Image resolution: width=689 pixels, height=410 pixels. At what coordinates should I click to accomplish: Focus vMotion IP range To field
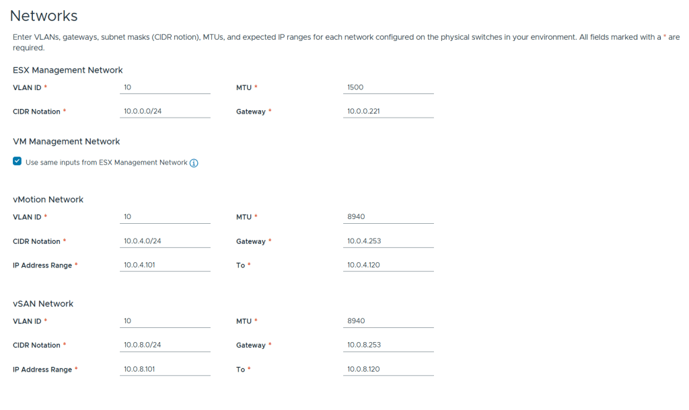pos(388,265)
